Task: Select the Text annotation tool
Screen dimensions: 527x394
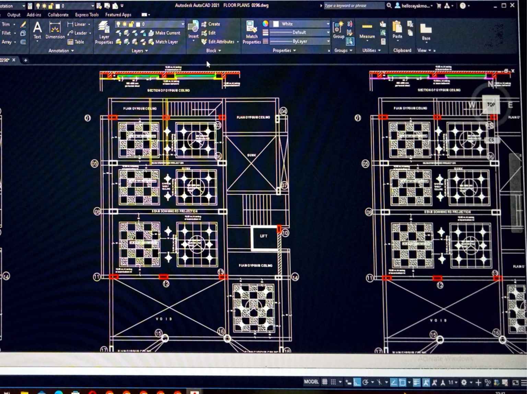Action: [37, 30]
